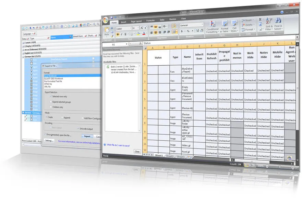Open the General number format dropdown
Screen dimensions: 302x198
pos(202,24)
